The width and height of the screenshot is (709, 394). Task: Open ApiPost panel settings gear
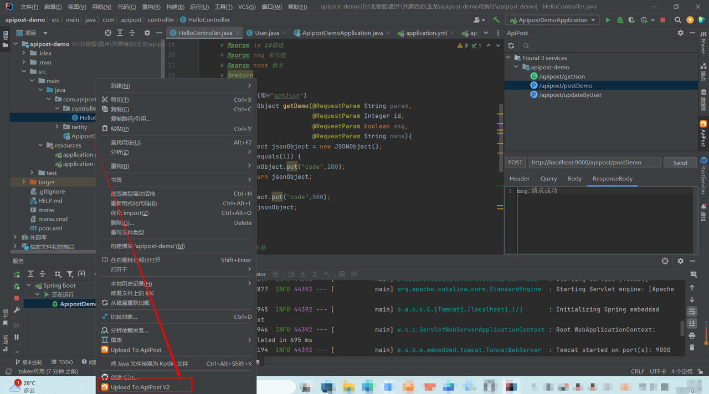681,33
